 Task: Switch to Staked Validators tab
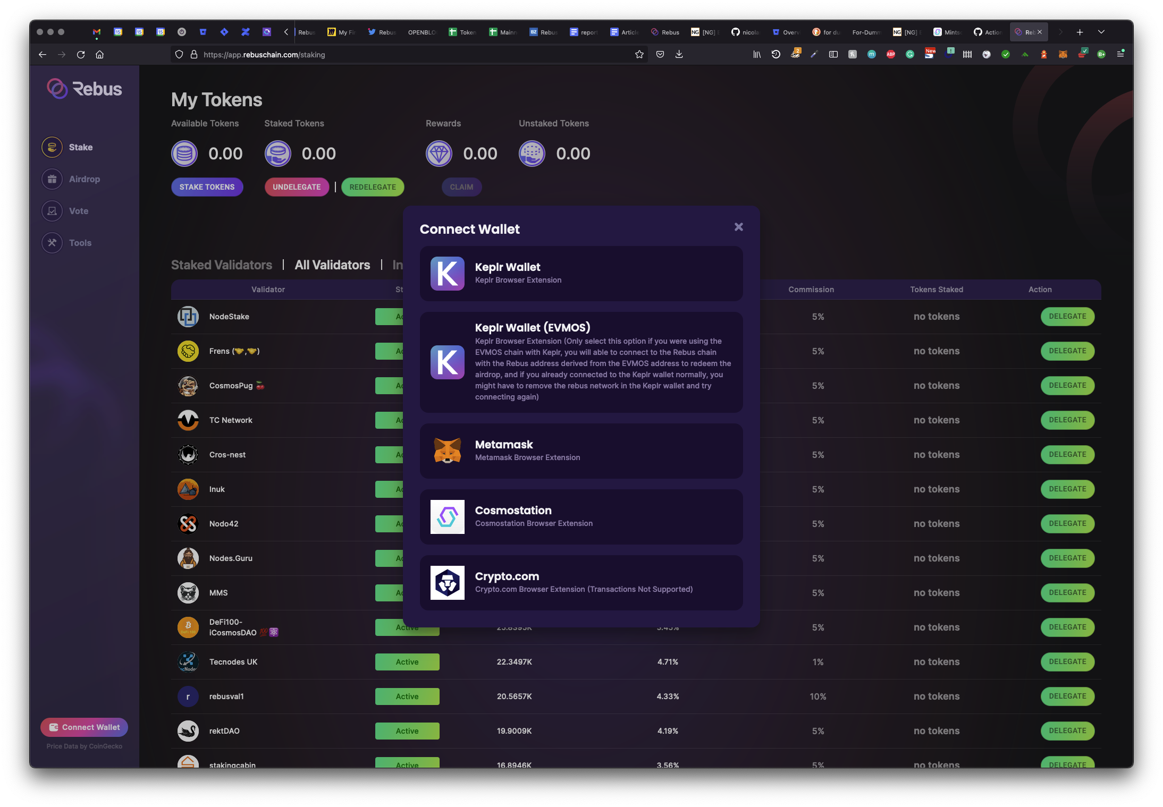(x=221, y=265)
